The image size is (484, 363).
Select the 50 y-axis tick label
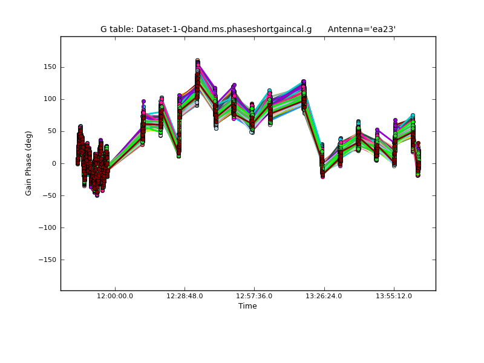point(51,131)
